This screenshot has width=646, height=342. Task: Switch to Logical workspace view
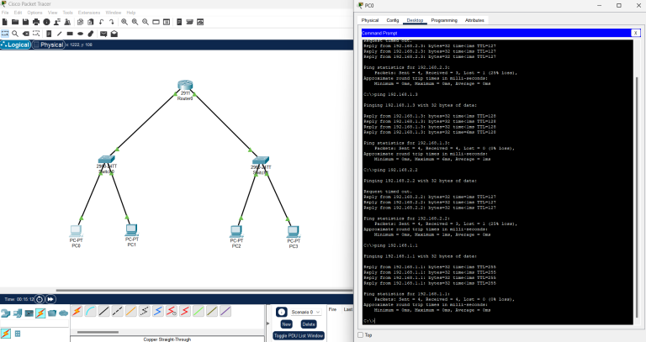click(16, 45)
